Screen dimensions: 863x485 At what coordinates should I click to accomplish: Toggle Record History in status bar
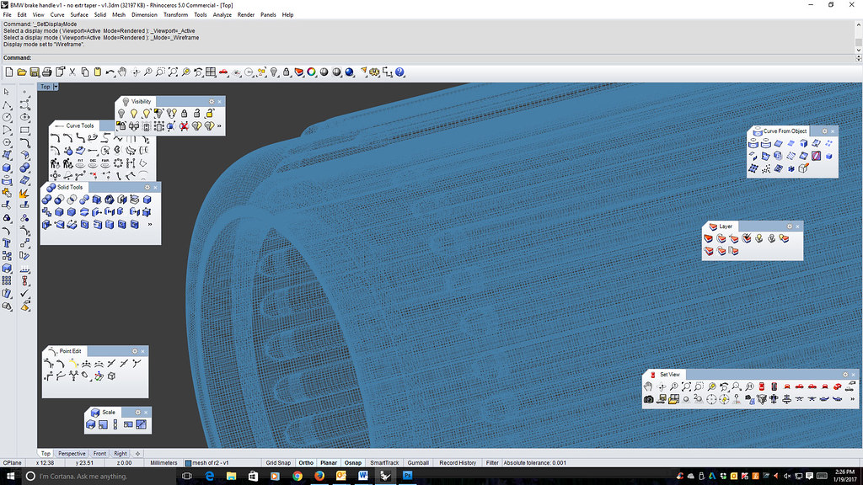pos(458,462)
